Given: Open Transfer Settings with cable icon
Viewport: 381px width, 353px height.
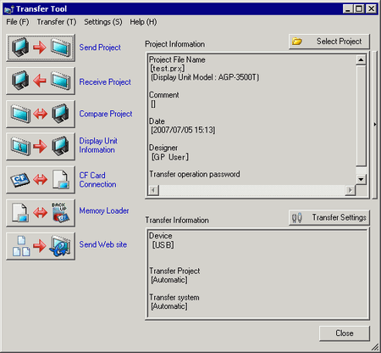Looking at the screenshot, I should point(329,217).
